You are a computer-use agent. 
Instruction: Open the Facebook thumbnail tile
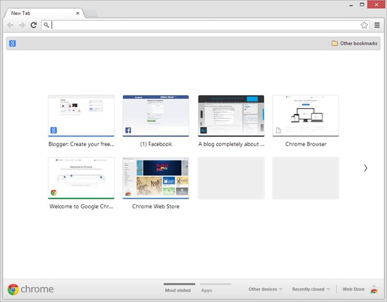tap(156, 116)
